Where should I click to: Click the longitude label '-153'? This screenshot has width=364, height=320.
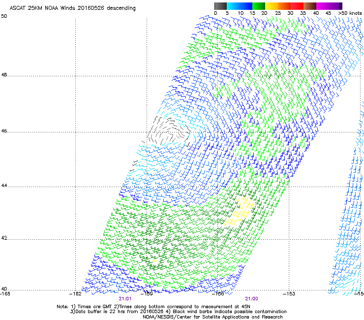pos(289,294)
